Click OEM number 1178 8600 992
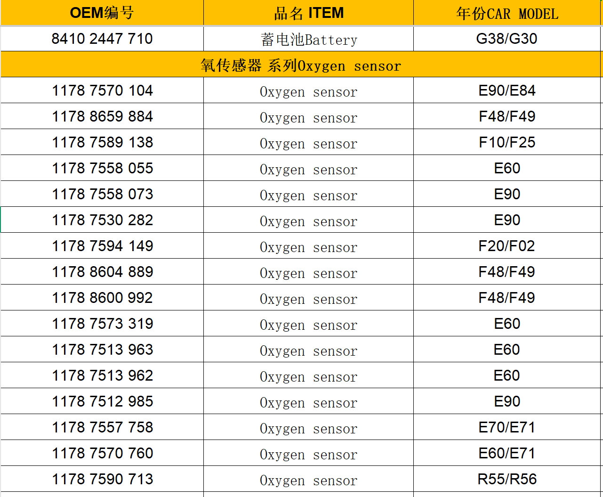 (x=102, y=298)
